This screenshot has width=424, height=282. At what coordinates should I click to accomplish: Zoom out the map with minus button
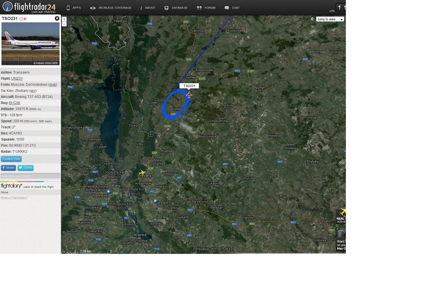(64, 24)
